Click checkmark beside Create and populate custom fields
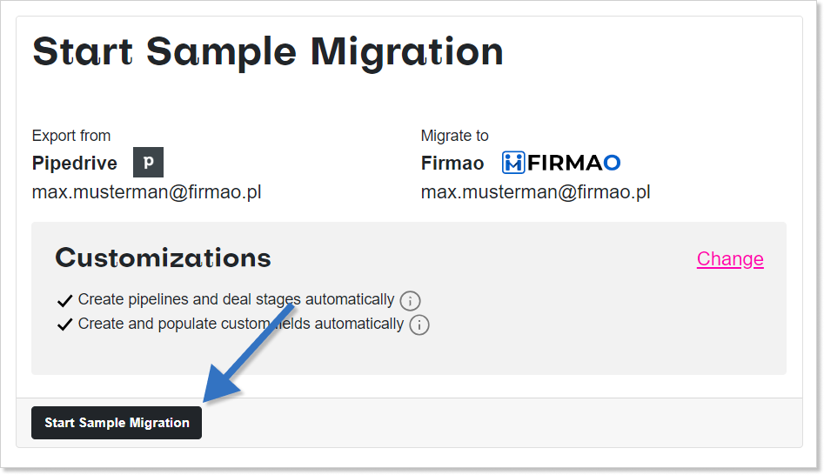824x475 pixels. 64,324
